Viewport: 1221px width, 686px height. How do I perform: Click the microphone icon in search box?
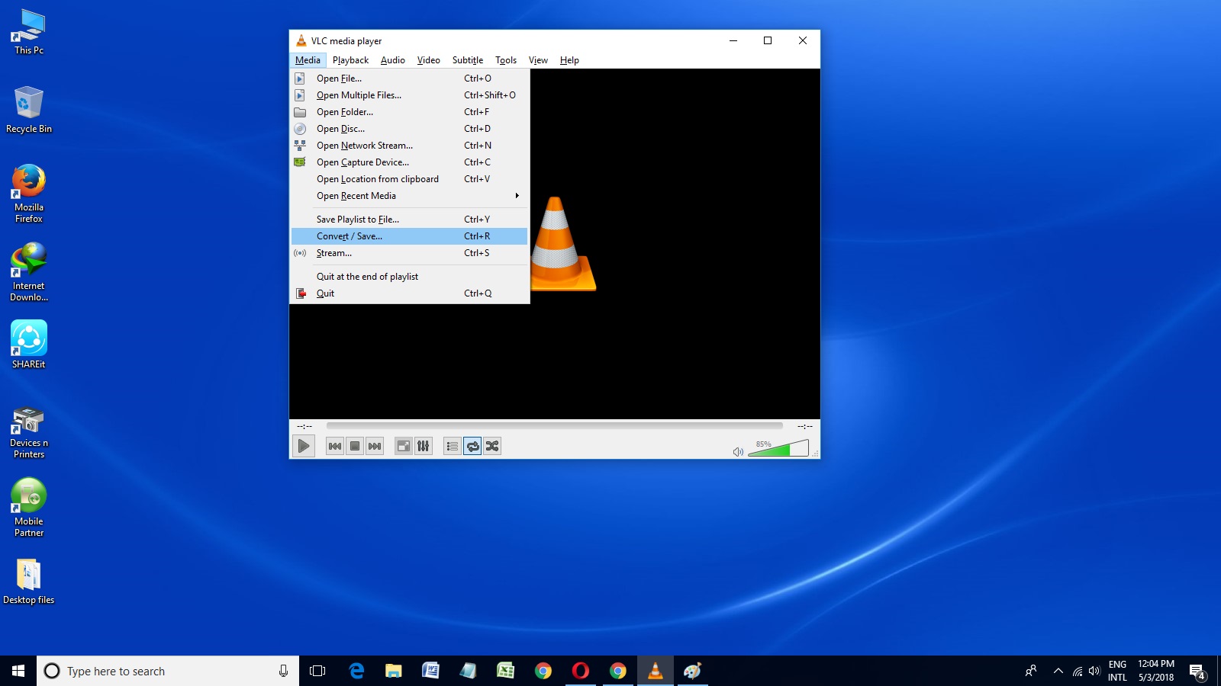283,671
